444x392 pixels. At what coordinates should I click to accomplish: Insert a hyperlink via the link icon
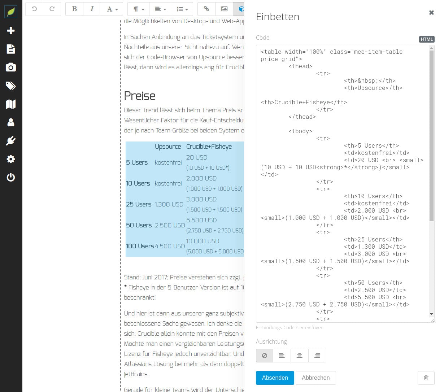pyautogui.click(x=206, y=9)
